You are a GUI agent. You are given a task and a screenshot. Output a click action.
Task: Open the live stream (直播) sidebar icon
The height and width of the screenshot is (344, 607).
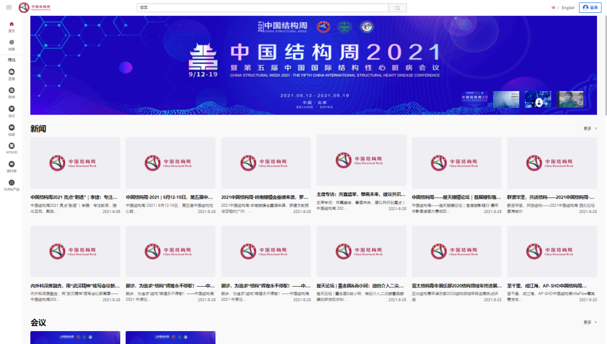11,72
